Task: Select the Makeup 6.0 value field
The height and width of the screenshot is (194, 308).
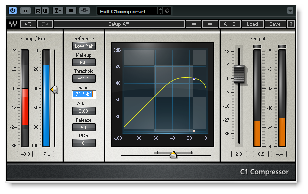Action: (x=84, y=63)
